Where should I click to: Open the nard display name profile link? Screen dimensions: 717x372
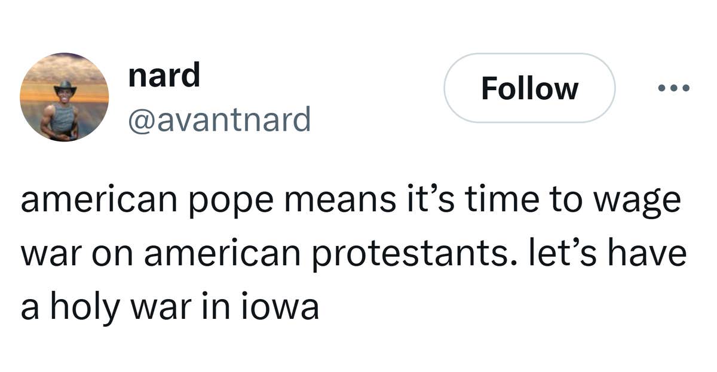[164, 75]
